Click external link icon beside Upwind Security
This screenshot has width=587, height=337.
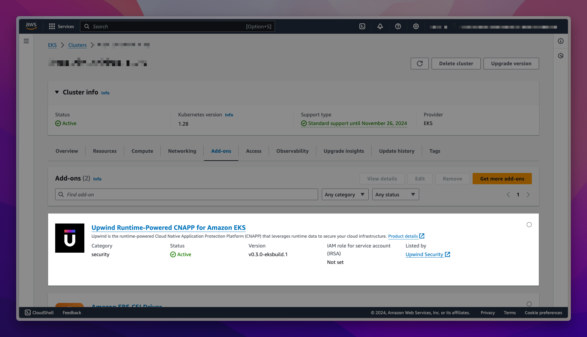447,254
